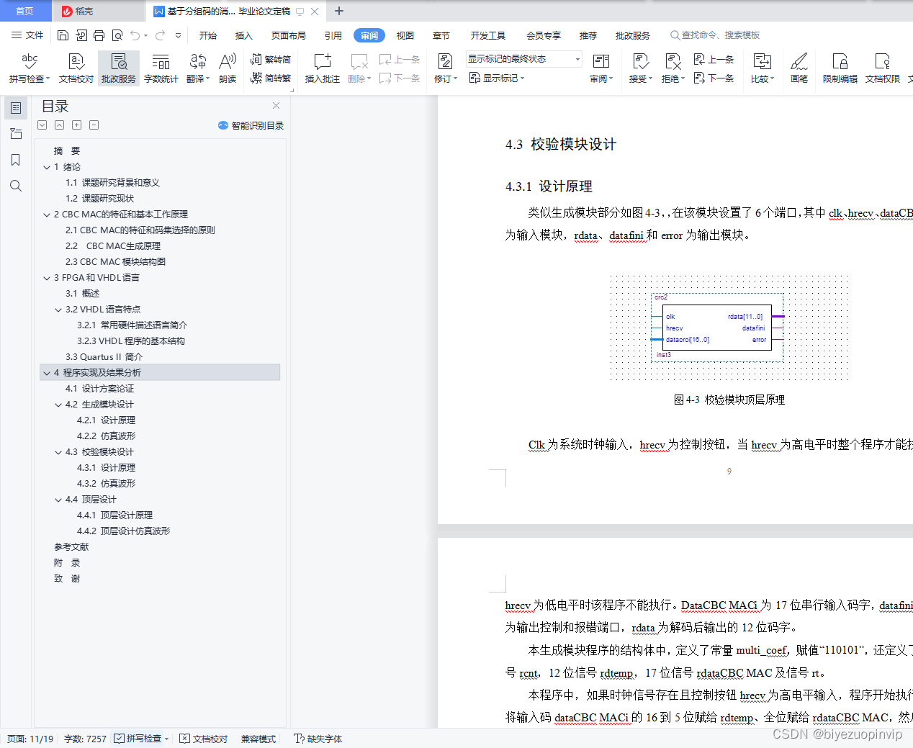Open 文档权限 document permissions
This screenshot has width=913, height=748.
pos(883,68)
